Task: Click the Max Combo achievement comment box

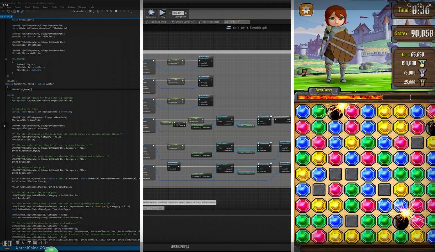Action: pyautogui.click(x=179, y=202)
